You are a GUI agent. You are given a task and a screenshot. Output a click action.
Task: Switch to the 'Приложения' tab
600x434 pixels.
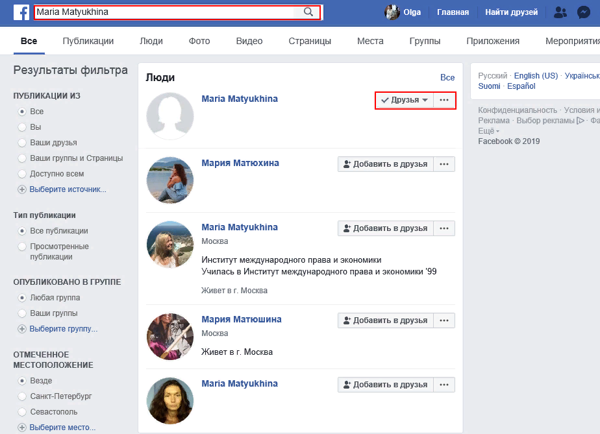click(x=493, y=41)
